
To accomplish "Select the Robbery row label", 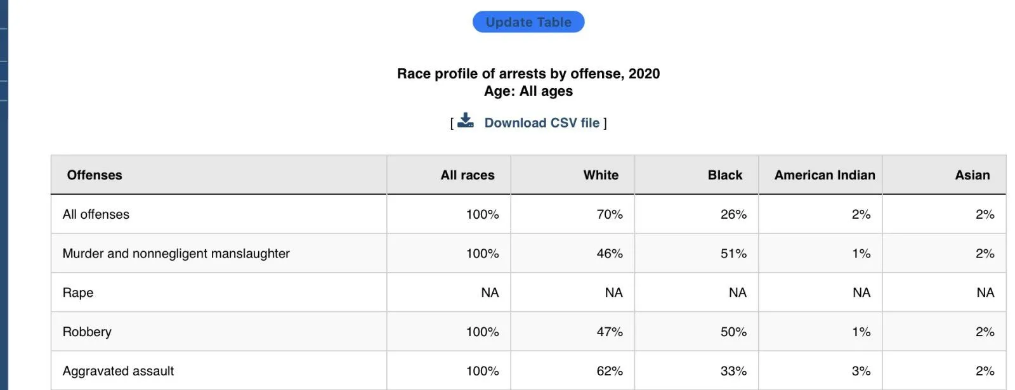I will (x=87, y=332).
